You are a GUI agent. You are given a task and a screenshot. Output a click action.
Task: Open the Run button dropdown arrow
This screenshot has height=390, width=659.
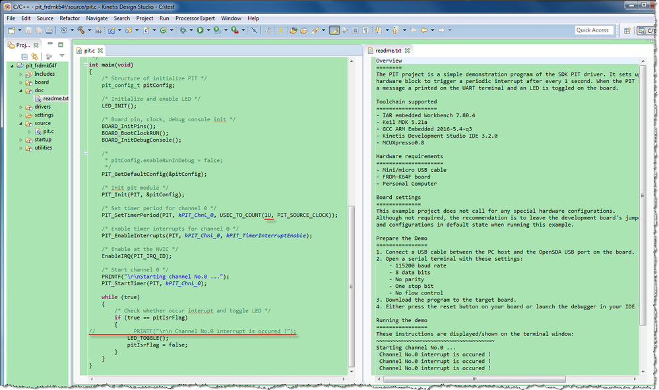(x=208, y=30)
